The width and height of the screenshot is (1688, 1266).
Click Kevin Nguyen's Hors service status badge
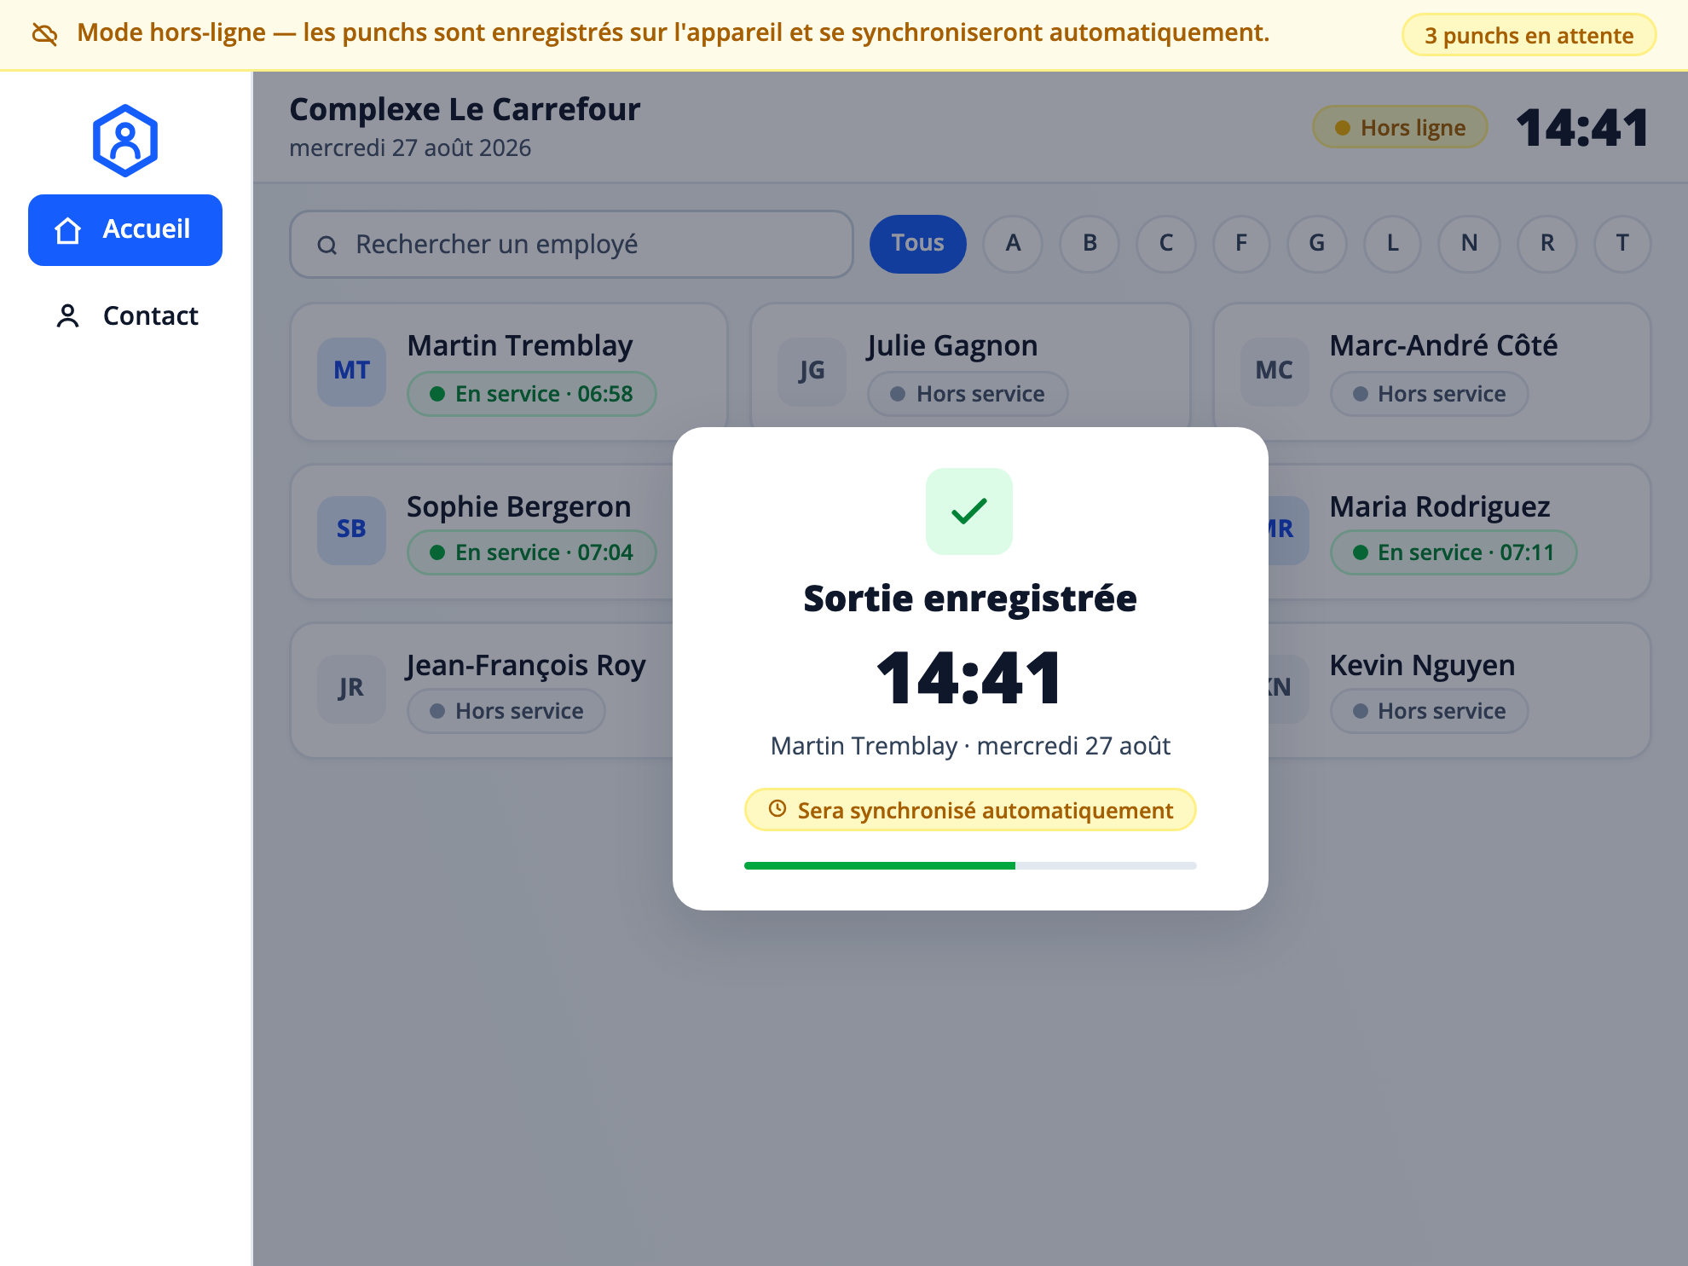click(1430, 711)
